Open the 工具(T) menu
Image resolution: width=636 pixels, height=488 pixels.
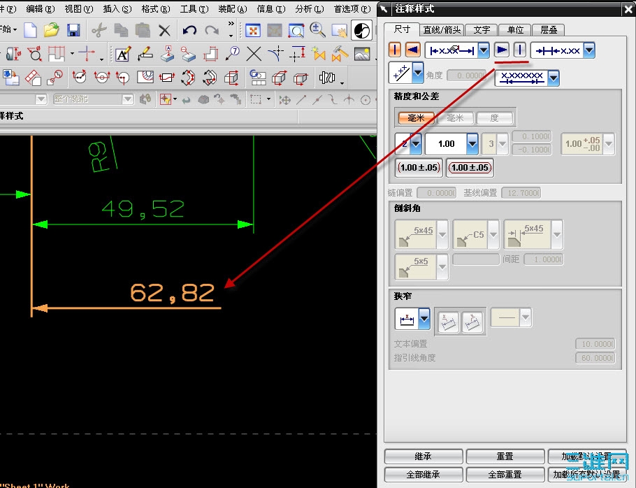coord(194,8)
